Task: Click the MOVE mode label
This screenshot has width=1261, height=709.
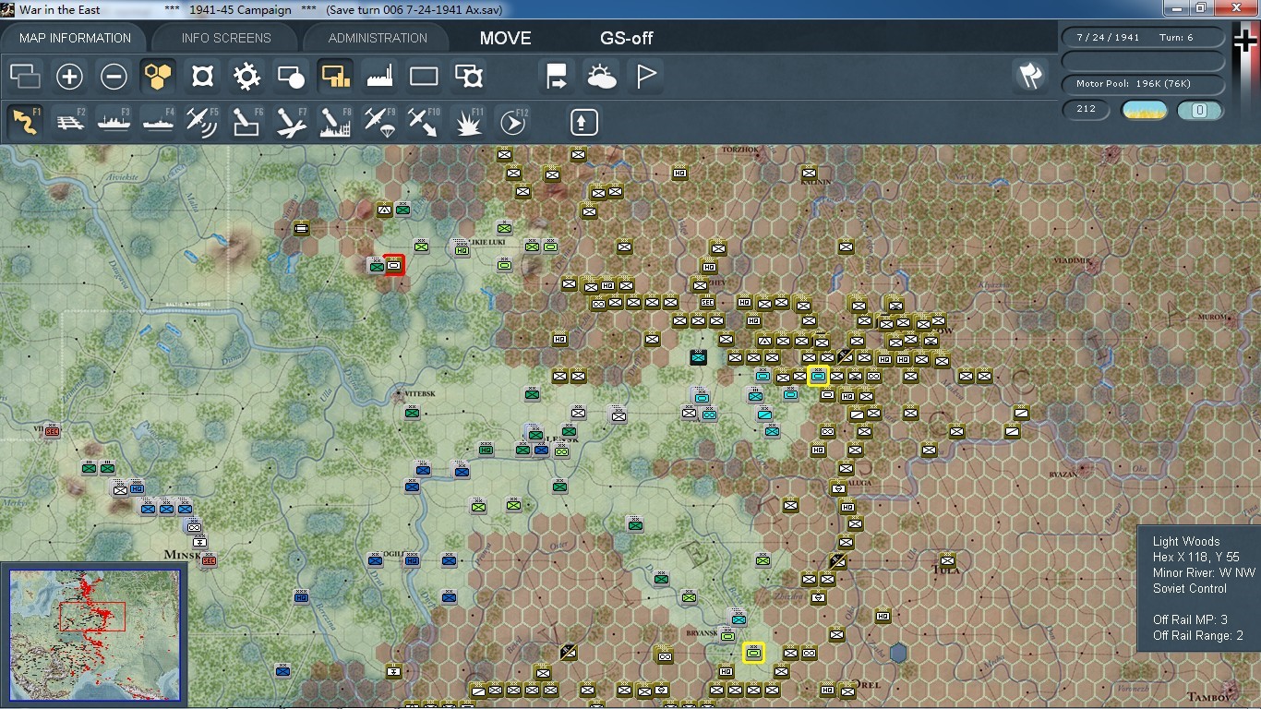Action: pos(505,38)
